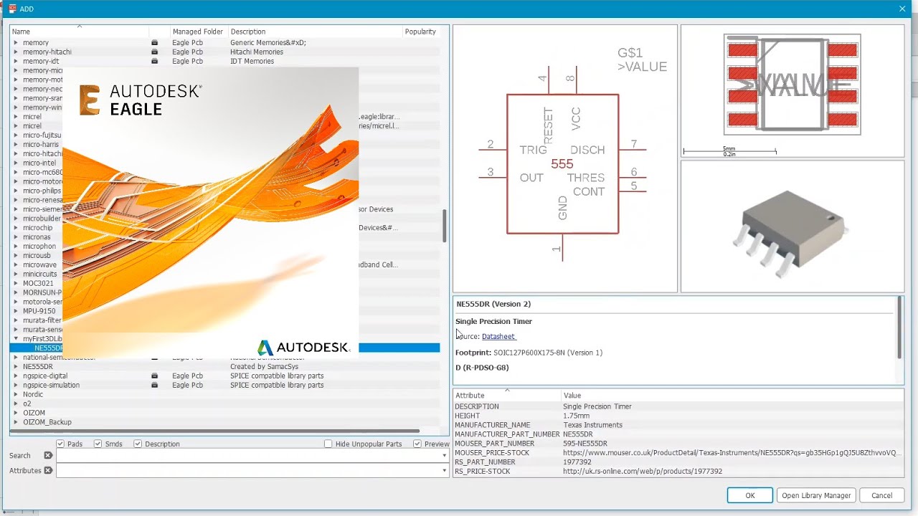Image resolution: width=918 pixels, height=516 pixels.
Task: Click the managed-library icon in the memory row
Action: coord(154,43)
